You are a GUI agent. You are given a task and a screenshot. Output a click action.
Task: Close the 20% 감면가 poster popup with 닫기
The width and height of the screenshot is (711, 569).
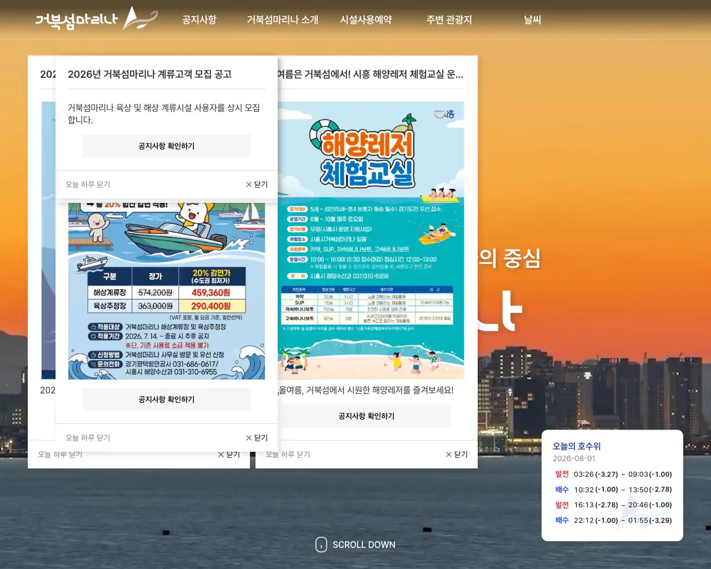point(257,438)
